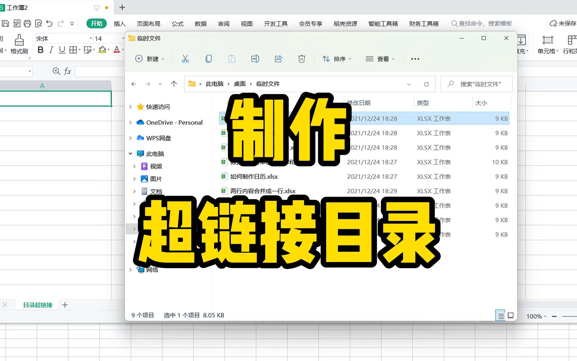Click the 此电脑 breadcrumb in address bar

214,84
